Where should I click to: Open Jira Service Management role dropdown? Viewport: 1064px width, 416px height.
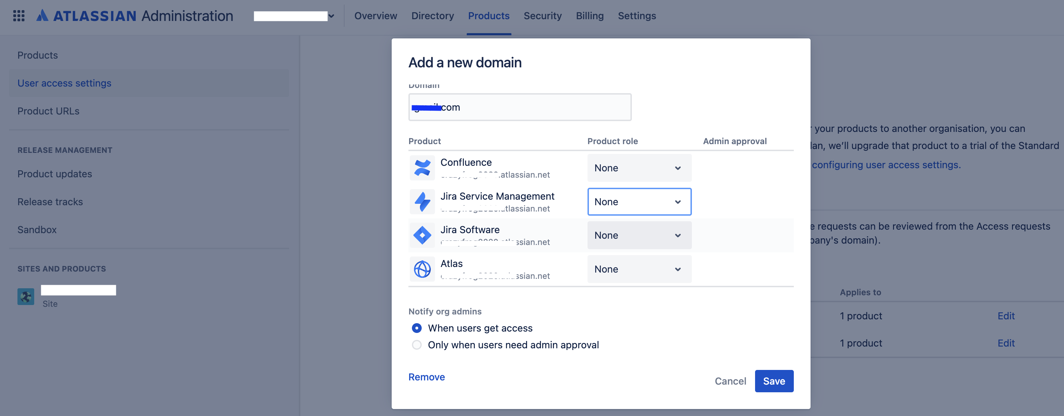click(x=638, y=202)
